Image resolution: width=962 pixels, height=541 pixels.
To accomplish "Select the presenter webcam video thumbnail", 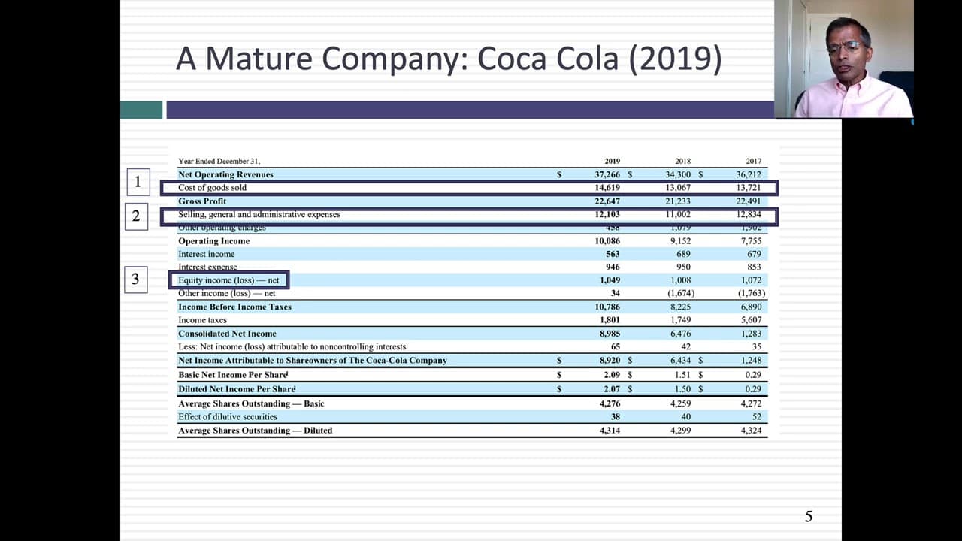I will pos(844,59).
